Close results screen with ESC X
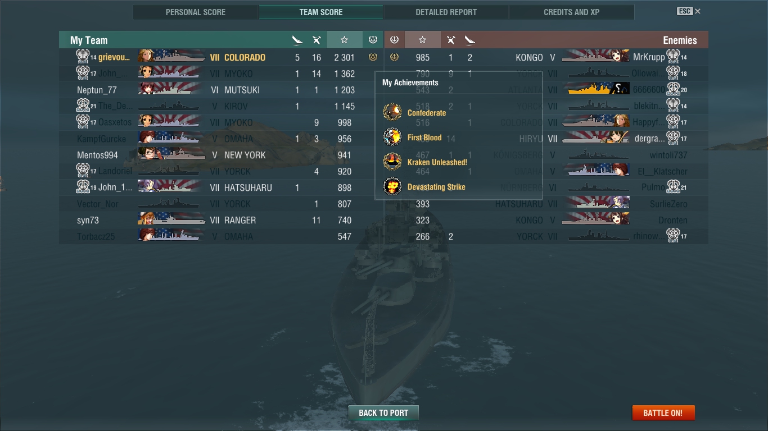768x431 pixels. click(689, 11)
